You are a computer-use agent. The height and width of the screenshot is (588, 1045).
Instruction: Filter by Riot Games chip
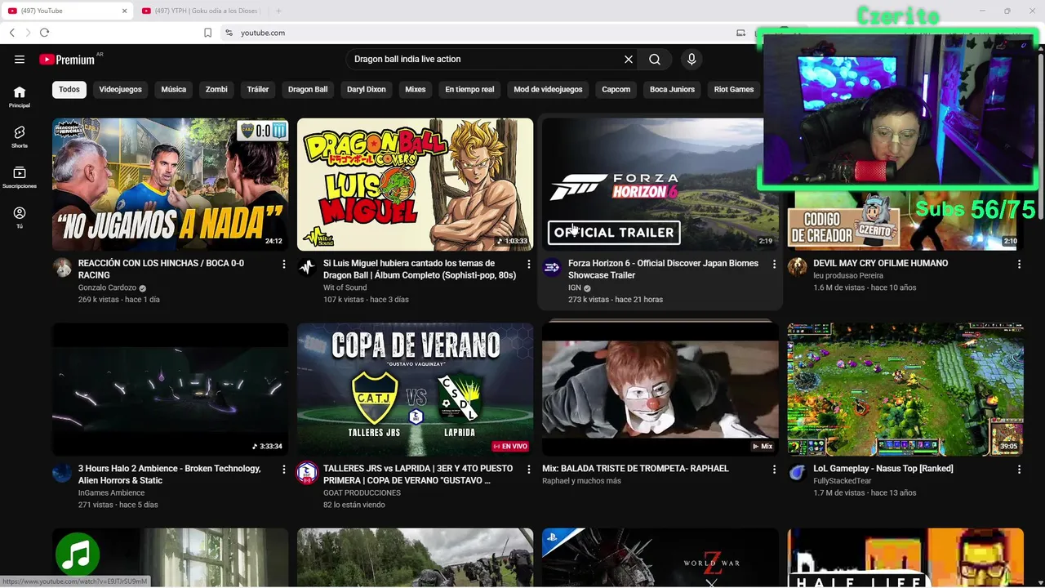click(x=734, y=89)
